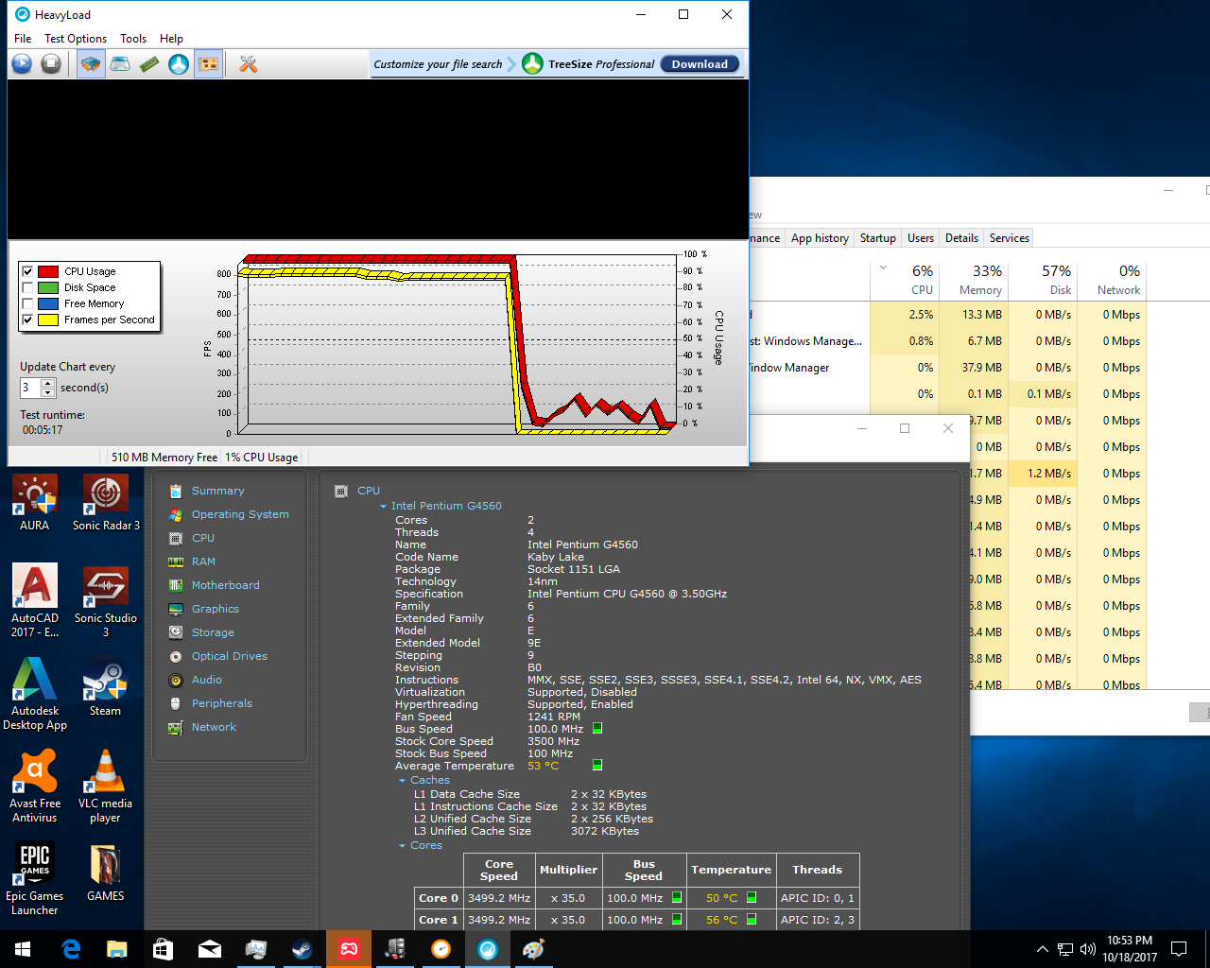Collapse the Intel Pentium G4560 tree node
Viewport: 1210px width, 968px height.
tap(384, 507)
